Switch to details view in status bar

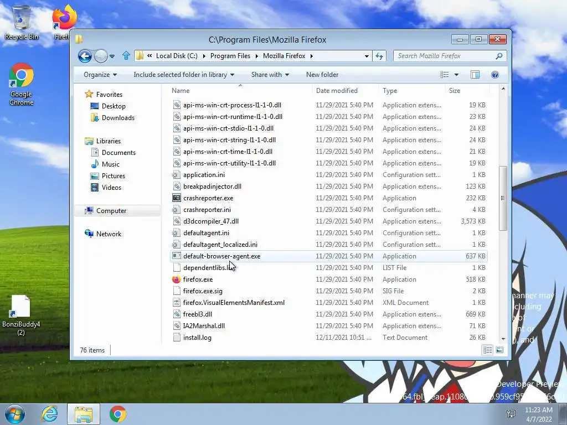click(487, 350)
